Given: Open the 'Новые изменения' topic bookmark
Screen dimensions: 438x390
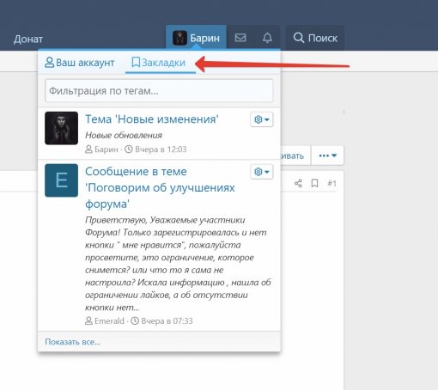Looking at the screenshot, I should pos(152,119).
